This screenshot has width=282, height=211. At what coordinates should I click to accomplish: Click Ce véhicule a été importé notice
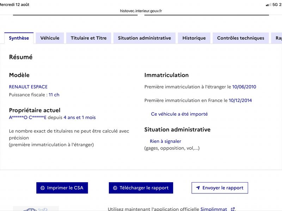[179, 114]
